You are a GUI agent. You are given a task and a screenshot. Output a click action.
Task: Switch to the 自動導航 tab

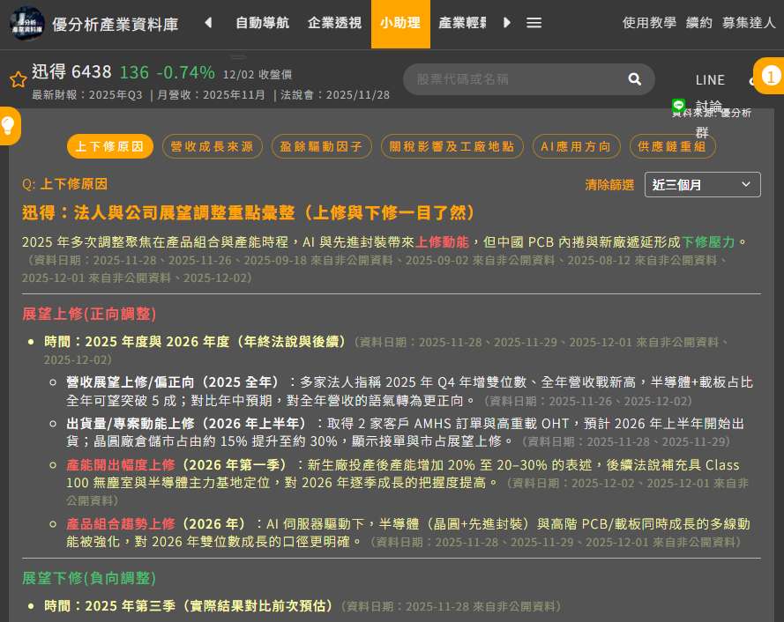click(x=262, y=23)
